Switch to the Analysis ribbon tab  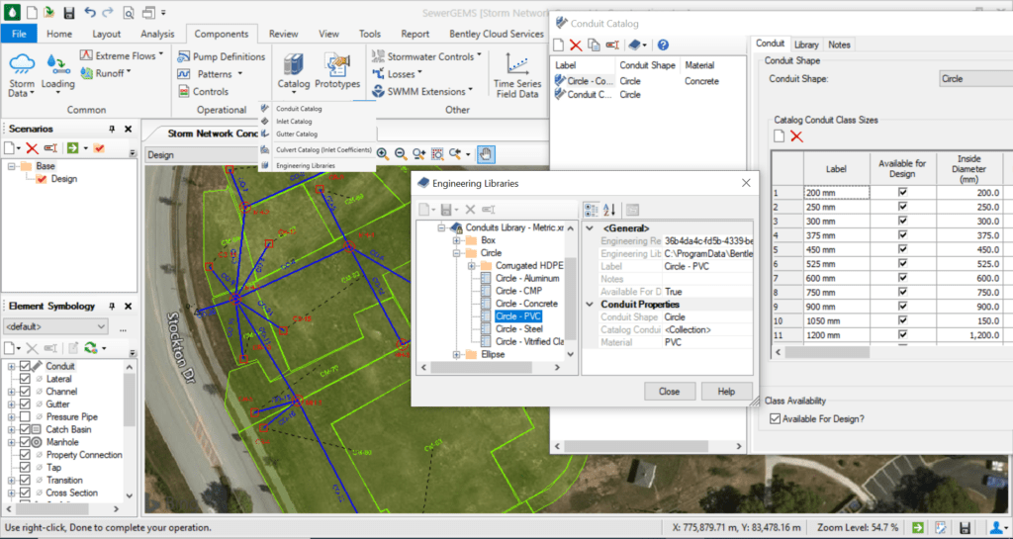(x=157, y=34)
